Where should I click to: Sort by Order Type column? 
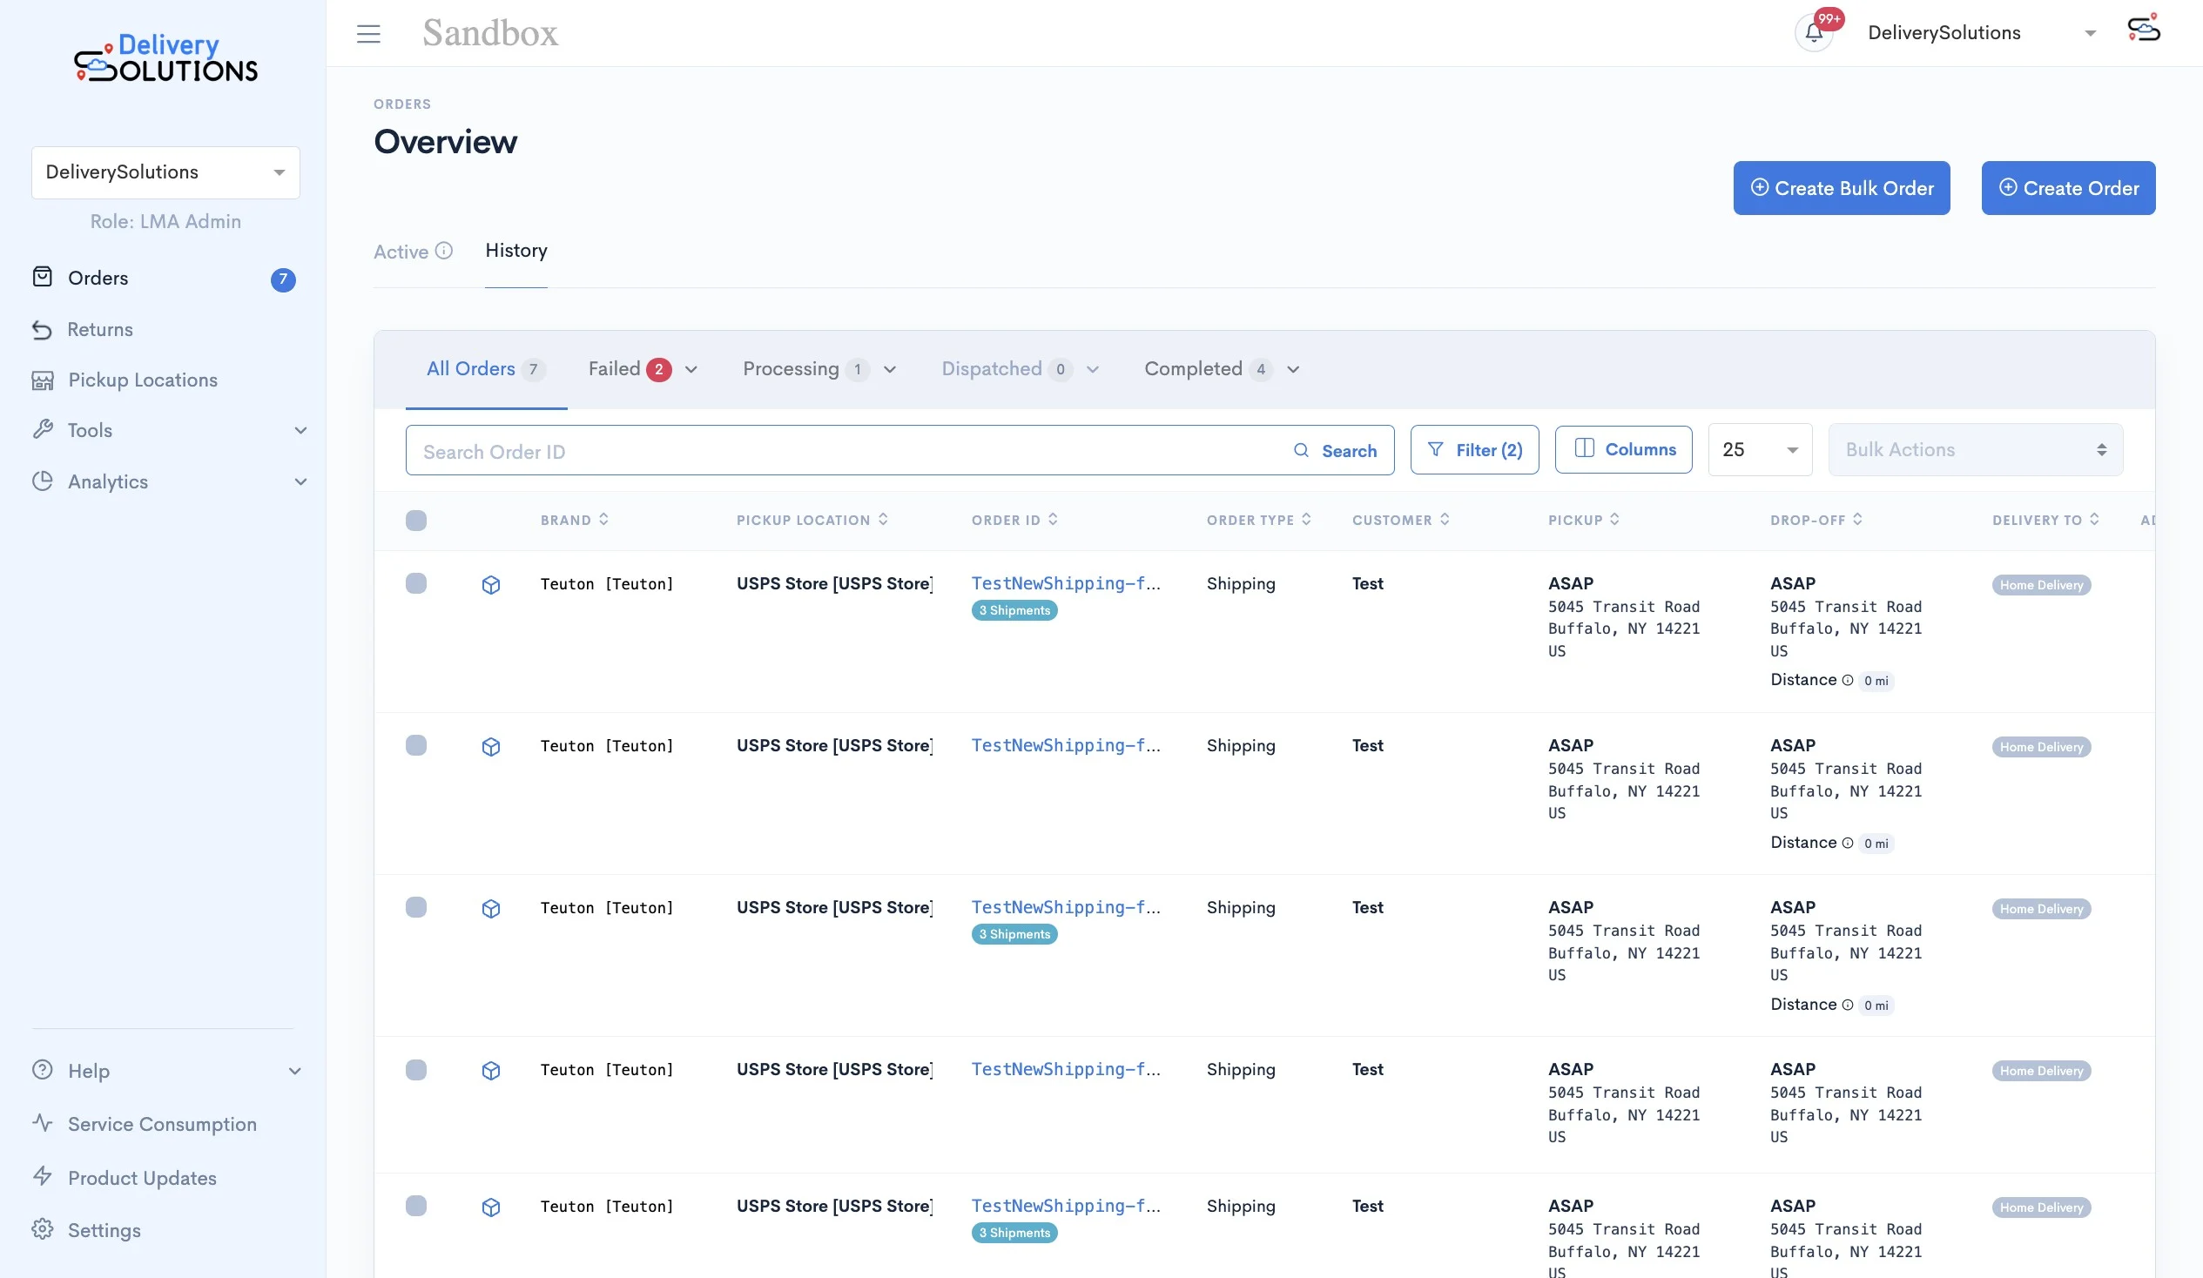1306,519
